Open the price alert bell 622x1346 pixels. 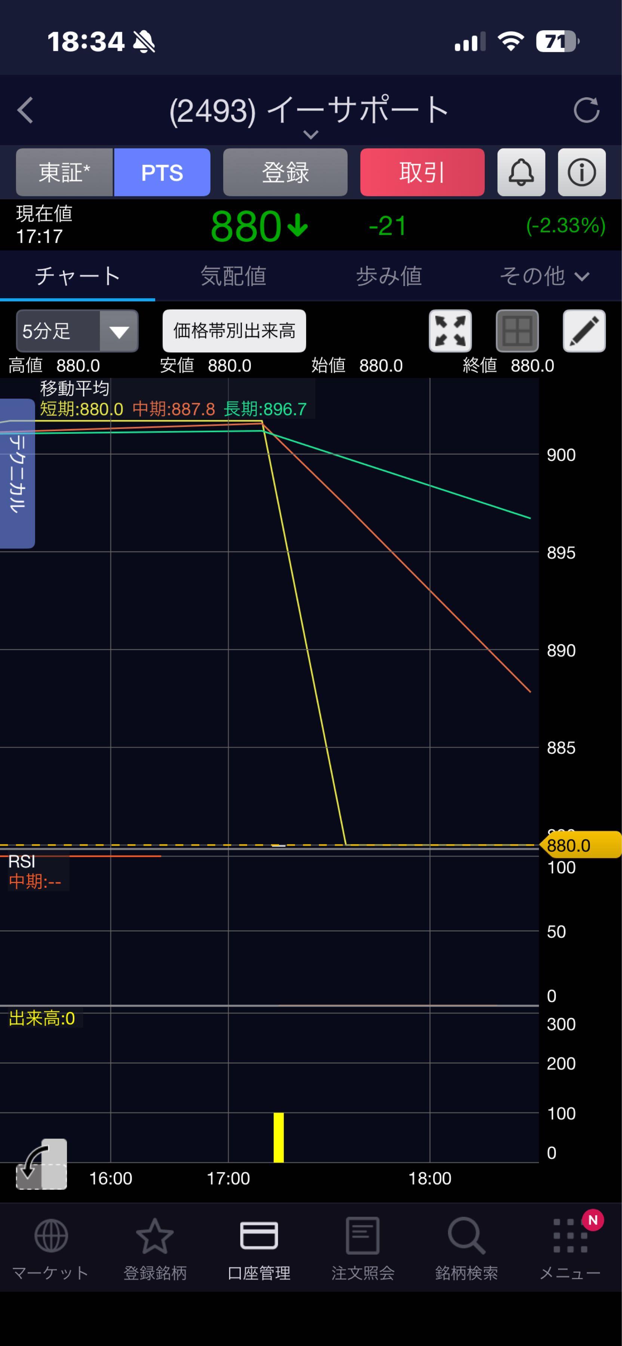[x=521, y=172]
